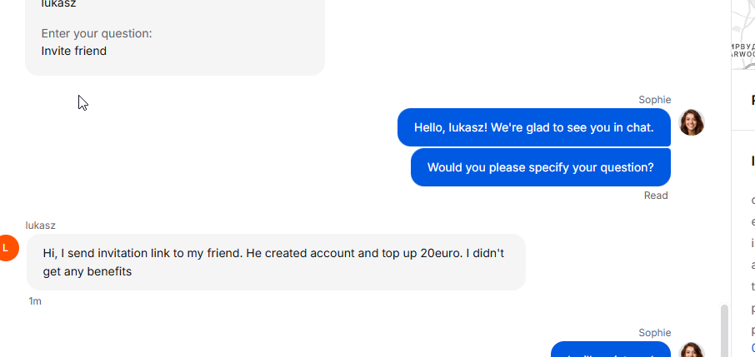
Task: Click the cut-off blue bubble at the bottom
Action: (611, 350)
